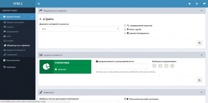Viewport: 208px width, 103px height.
Task: Click the clipboard icon beside кнопка Копировать
Action: (128, 33)
